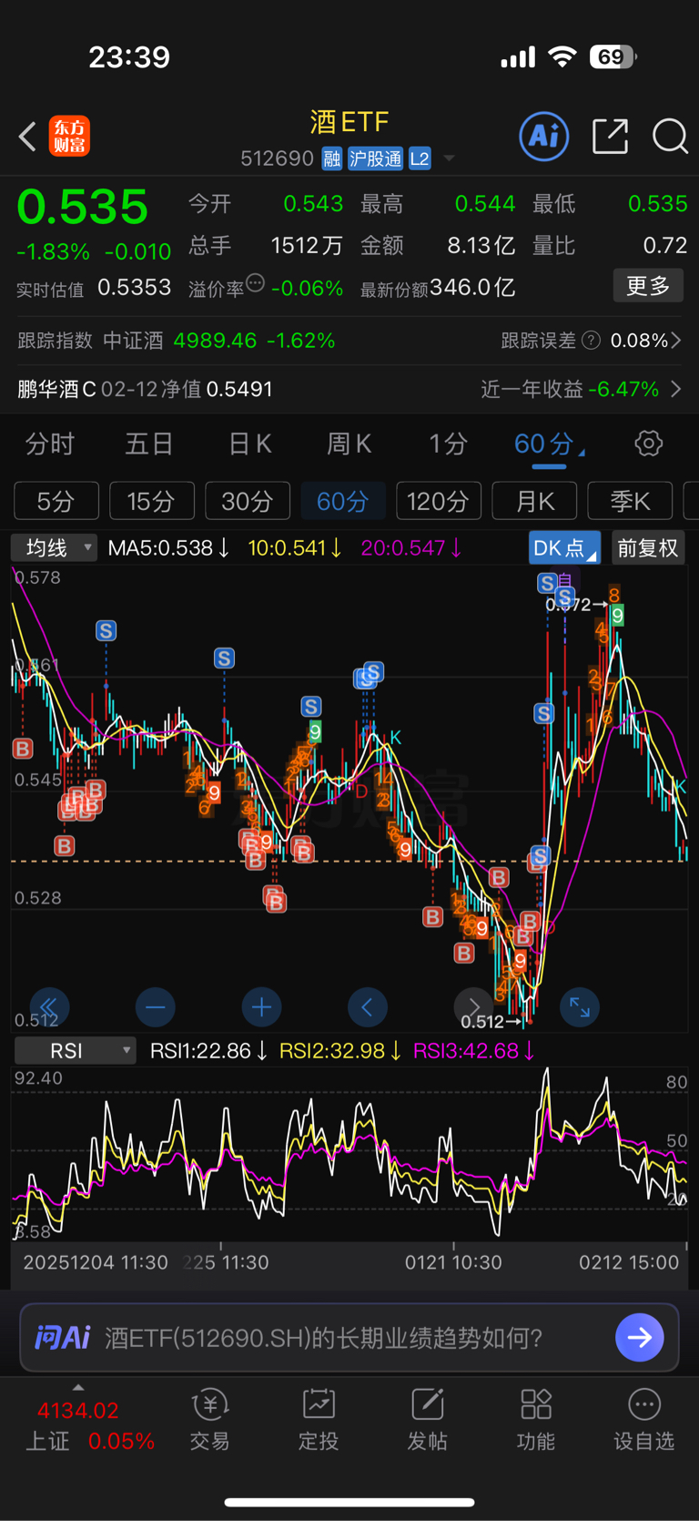Tap the 20:0.547 moving average label
Image resolution: width=699 pixels, height=1521 pixels.
[x=411, y=547]
